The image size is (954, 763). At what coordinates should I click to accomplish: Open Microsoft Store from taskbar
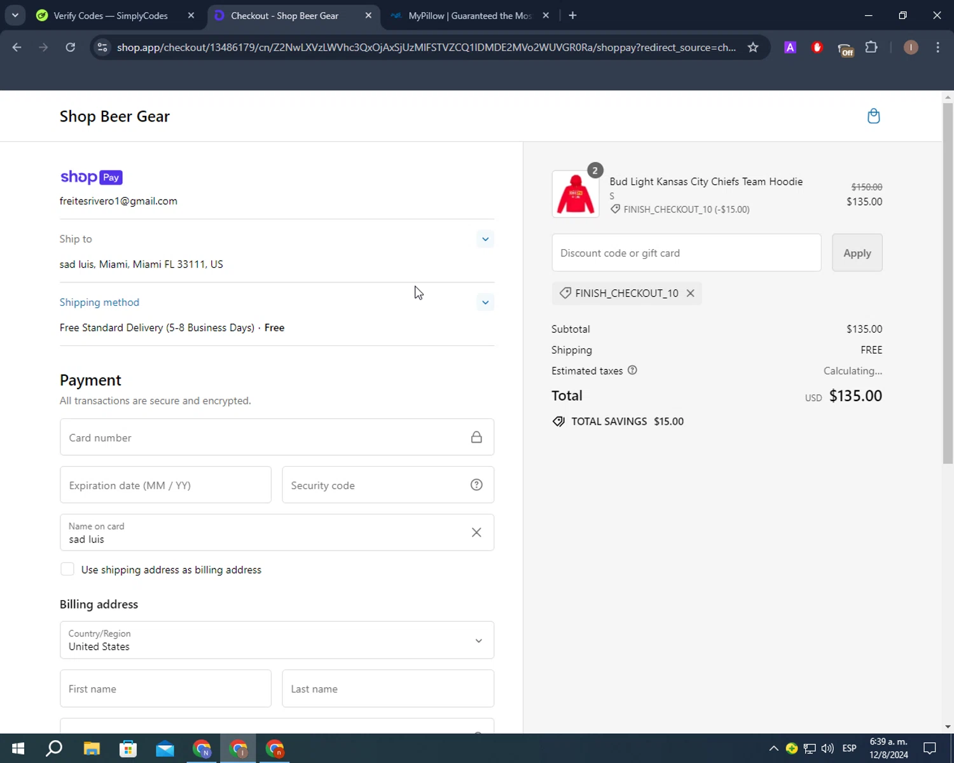[x=128, y=748]
